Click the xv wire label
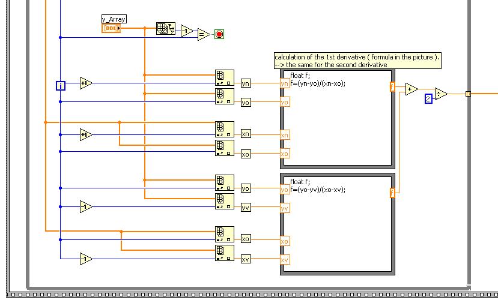 coord(246,259)
